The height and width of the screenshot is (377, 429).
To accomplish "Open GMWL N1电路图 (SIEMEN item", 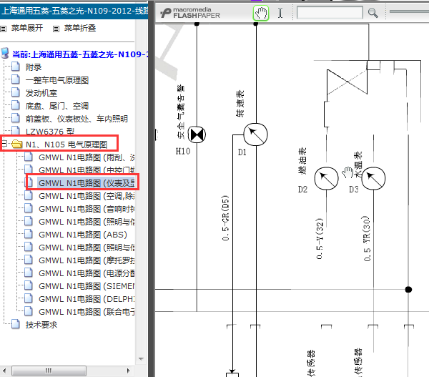I will tap(87, 286).
